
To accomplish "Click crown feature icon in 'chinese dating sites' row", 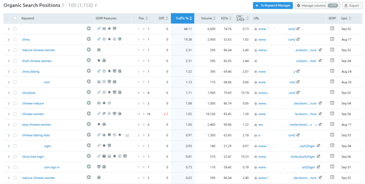I will click(x=104, y=135).
